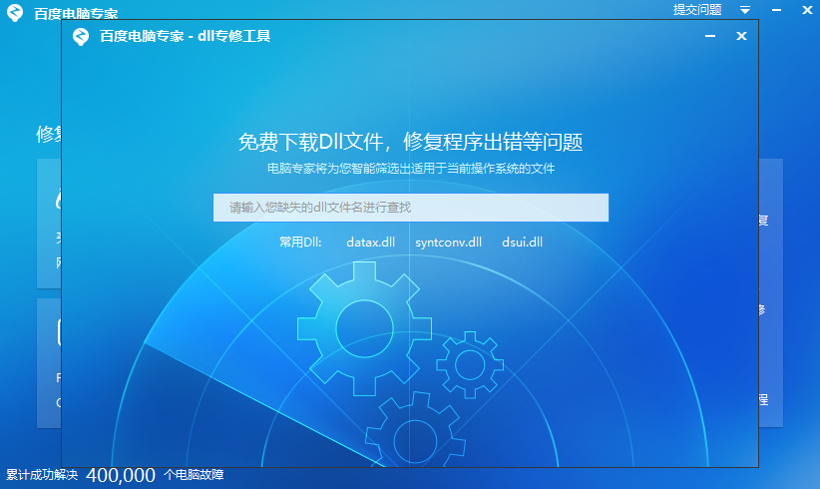
Task: Click the dll filename search input field
Action: (411, 208)
